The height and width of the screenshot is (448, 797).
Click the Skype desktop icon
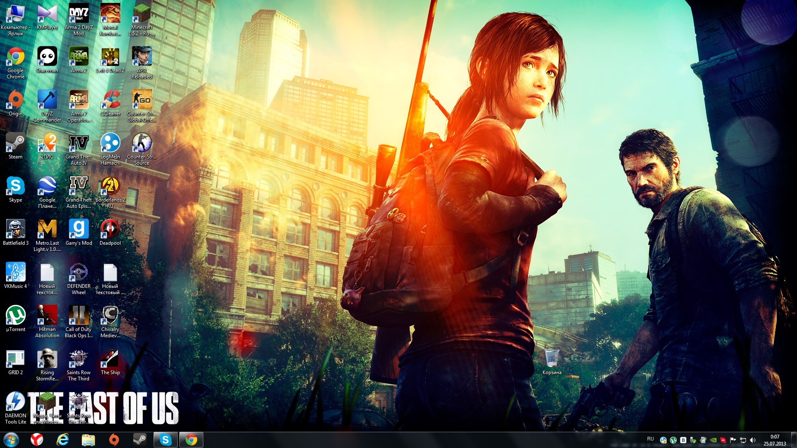pyautogui.click(x=15, y=190)
